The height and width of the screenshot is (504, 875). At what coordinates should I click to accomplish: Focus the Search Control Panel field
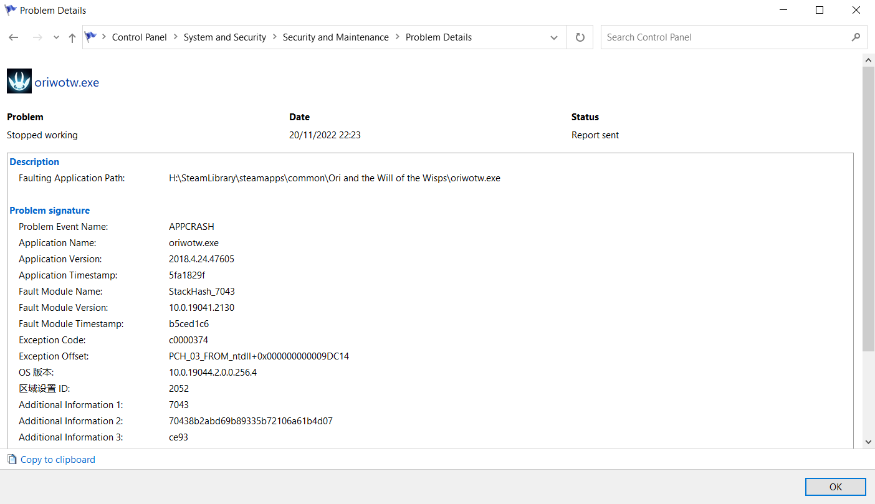click(723, 37)
